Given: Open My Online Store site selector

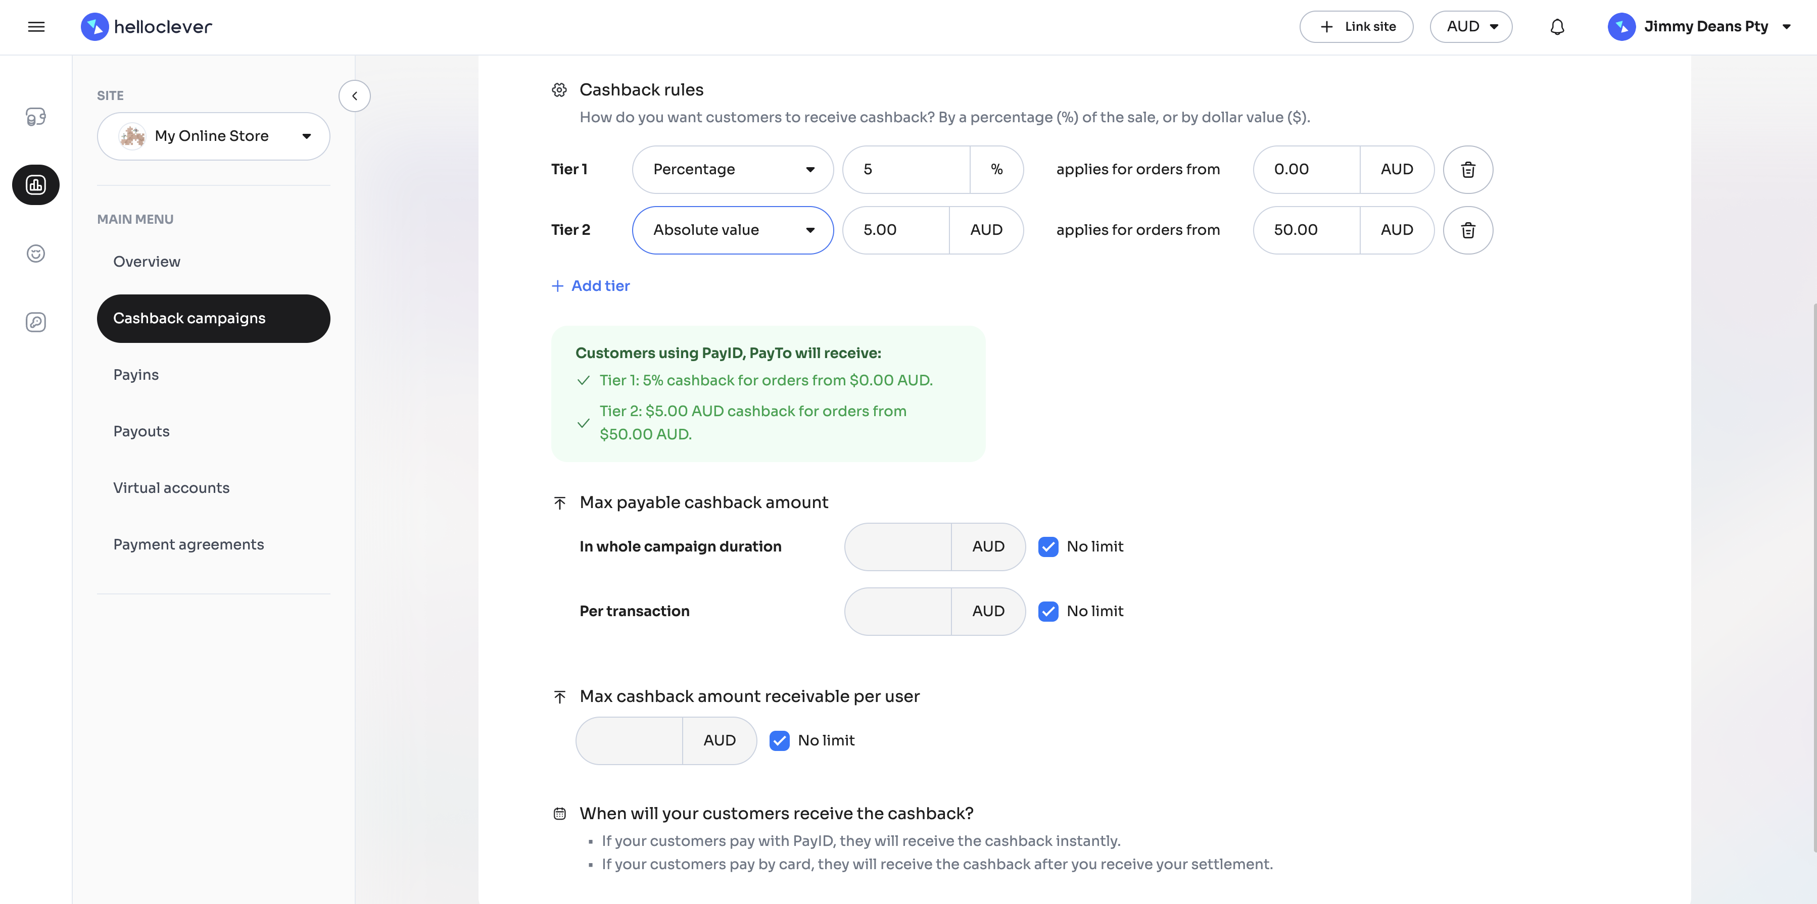Looking at the screenshot, I should [213, 136].
